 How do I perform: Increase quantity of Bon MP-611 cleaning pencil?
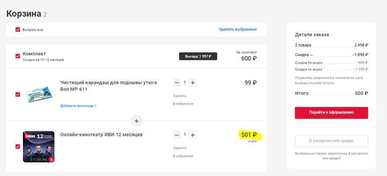click(193, 83)
